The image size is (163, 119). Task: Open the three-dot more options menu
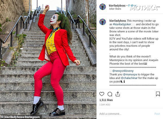point(158,7)
